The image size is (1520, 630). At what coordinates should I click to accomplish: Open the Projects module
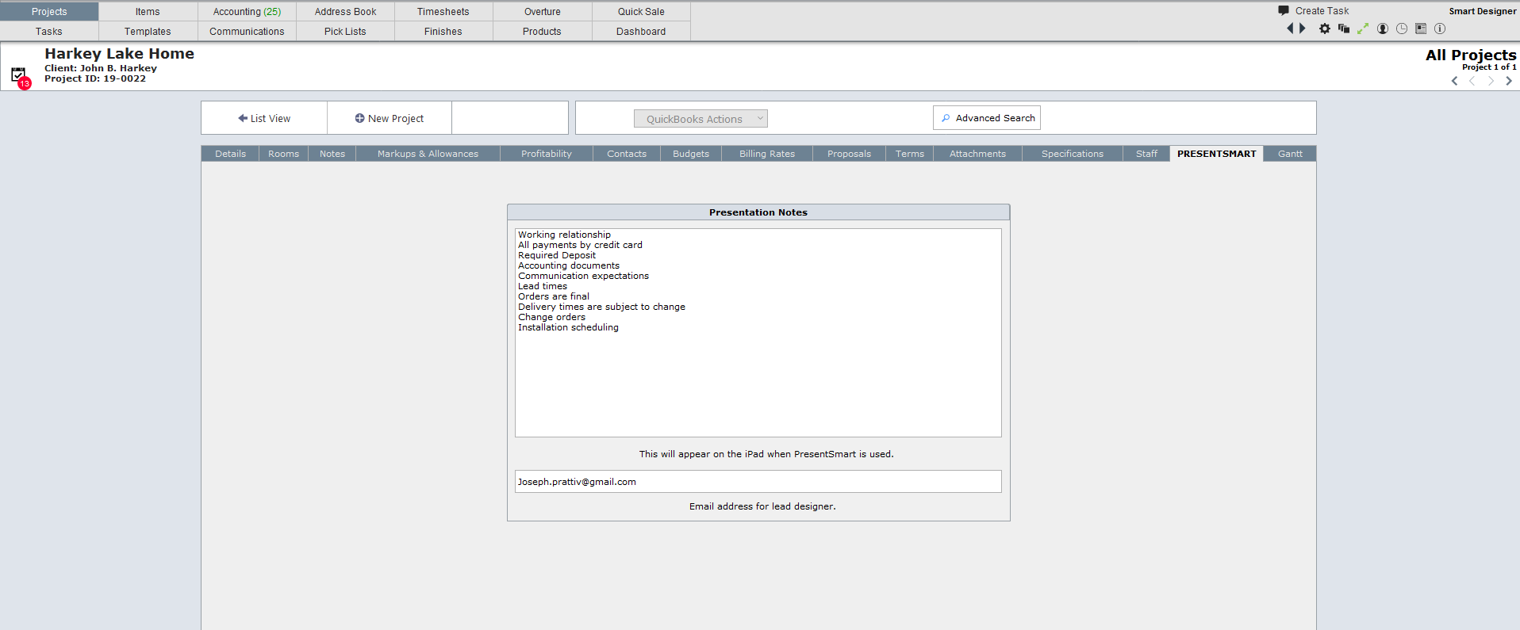[49, 12]
